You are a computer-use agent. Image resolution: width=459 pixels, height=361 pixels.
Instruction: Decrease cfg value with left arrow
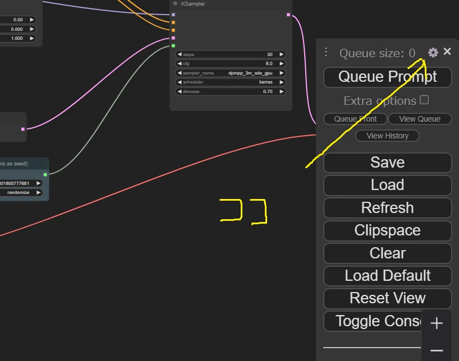180,63
